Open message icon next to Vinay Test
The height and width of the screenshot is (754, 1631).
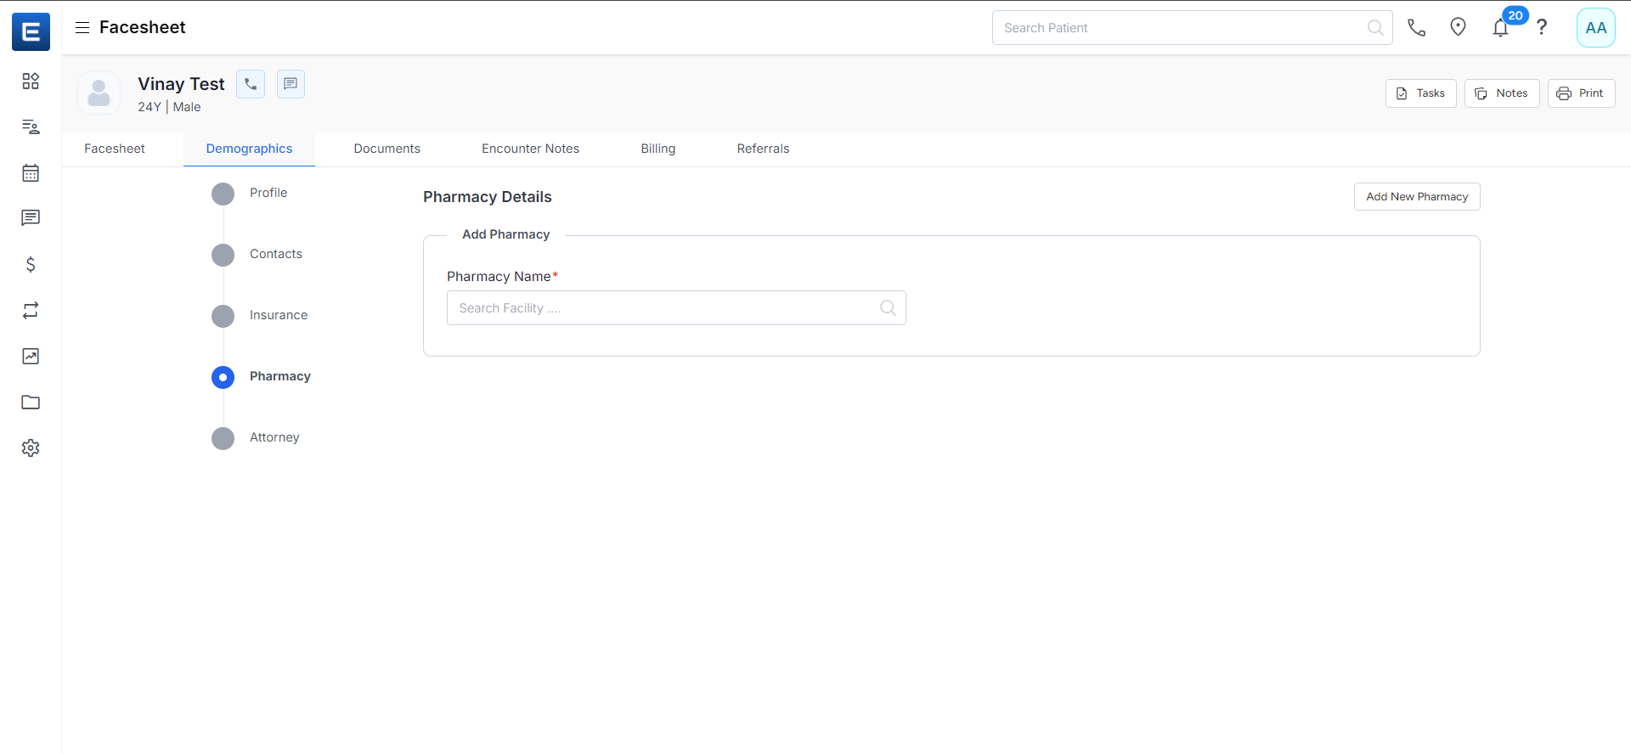click(x=291, y=84)
